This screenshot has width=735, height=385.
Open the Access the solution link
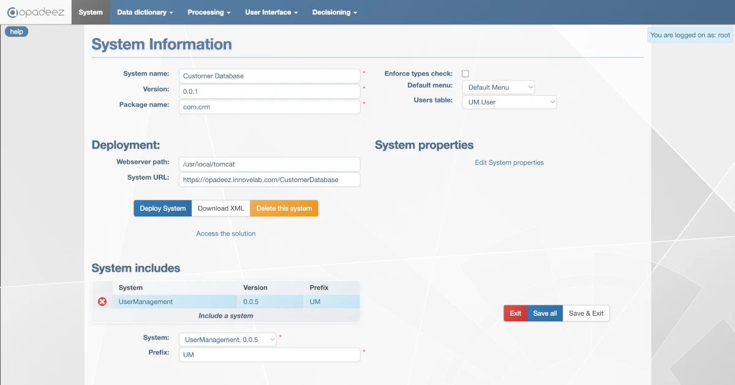226,234
